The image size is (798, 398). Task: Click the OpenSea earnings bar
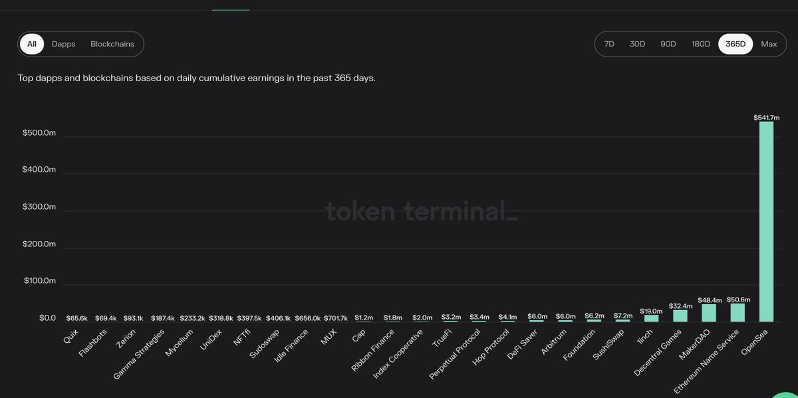[x=766, y=222]
